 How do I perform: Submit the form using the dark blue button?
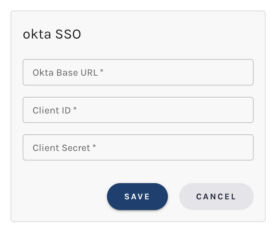[x=137, y=197]
